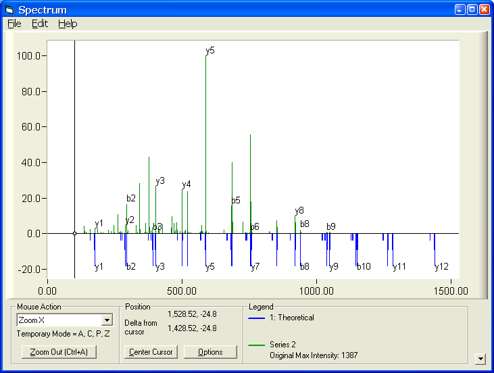Click the 1500.00 x-axis label
The width and height of the screenshot is (494, 373).
tap(451, 291)
